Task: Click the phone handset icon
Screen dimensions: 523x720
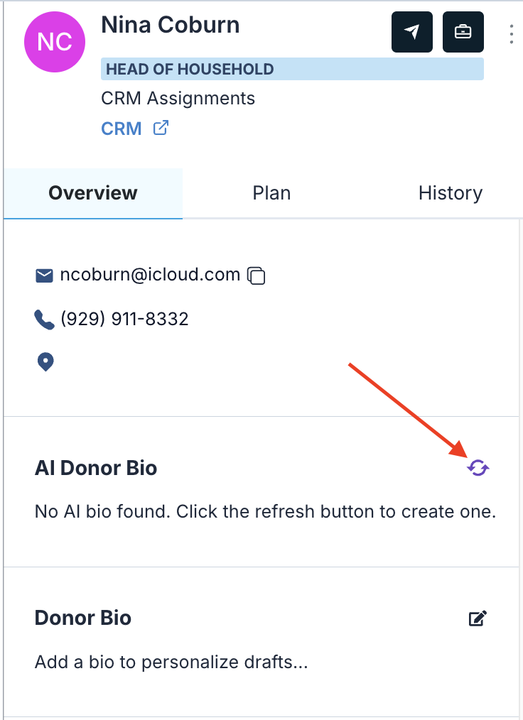Action: pyautogui.click(x=44, y=320)
